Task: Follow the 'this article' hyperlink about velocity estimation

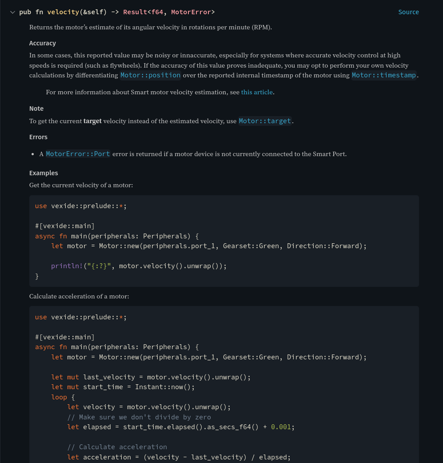Action: click(x=257, y=93)
